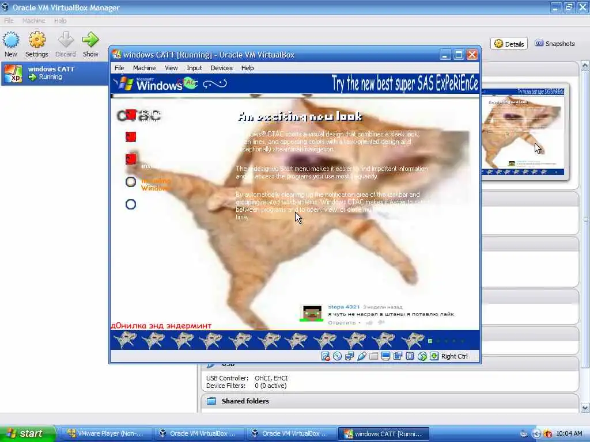Open Settings gear in the VirtualBox Manager toolbar
The width and height of the screenshot is (590, 442).
[37, 40]
